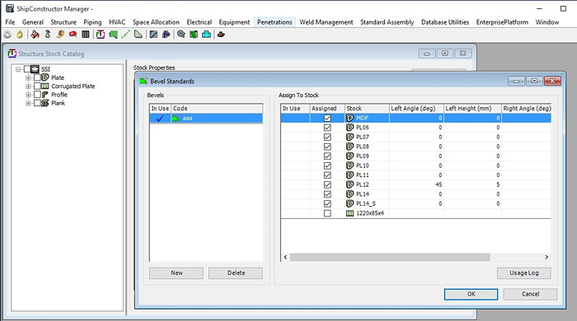The width and height of the screenshot is (577, 321).
Task: Select the PL14 stock row
Action: (415, 194)
